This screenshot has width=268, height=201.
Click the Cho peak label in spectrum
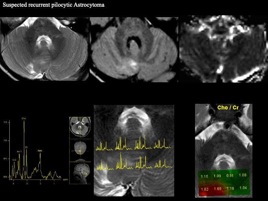pos(24,119)
